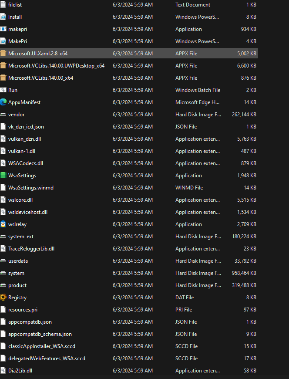
Task: Select the vendor file name
Action: [x=17, y=115]
